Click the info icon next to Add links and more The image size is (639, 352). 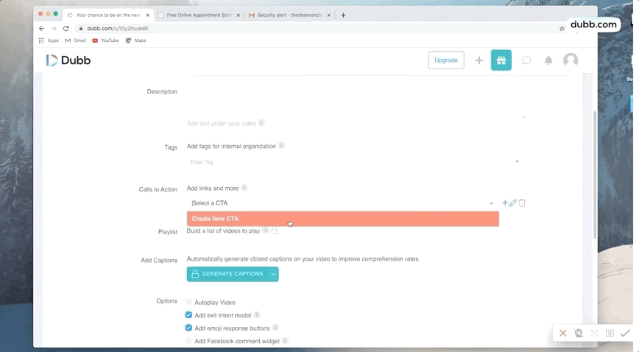[244, 188]
